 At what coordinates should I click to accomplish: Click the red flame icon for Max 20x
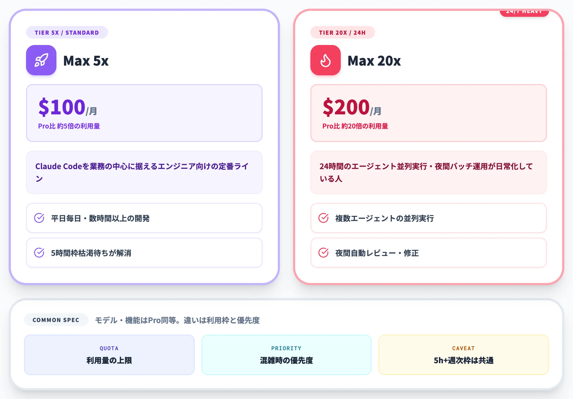tap(326, 60)
